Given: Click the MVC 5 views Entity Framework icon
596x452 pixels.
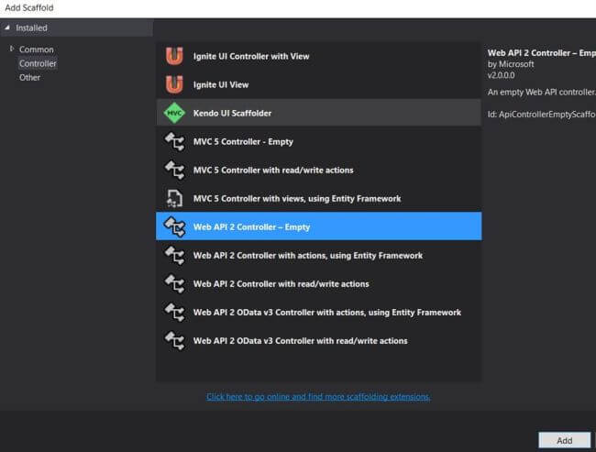Looking at the screenshot, I should (x=174, y=198).
